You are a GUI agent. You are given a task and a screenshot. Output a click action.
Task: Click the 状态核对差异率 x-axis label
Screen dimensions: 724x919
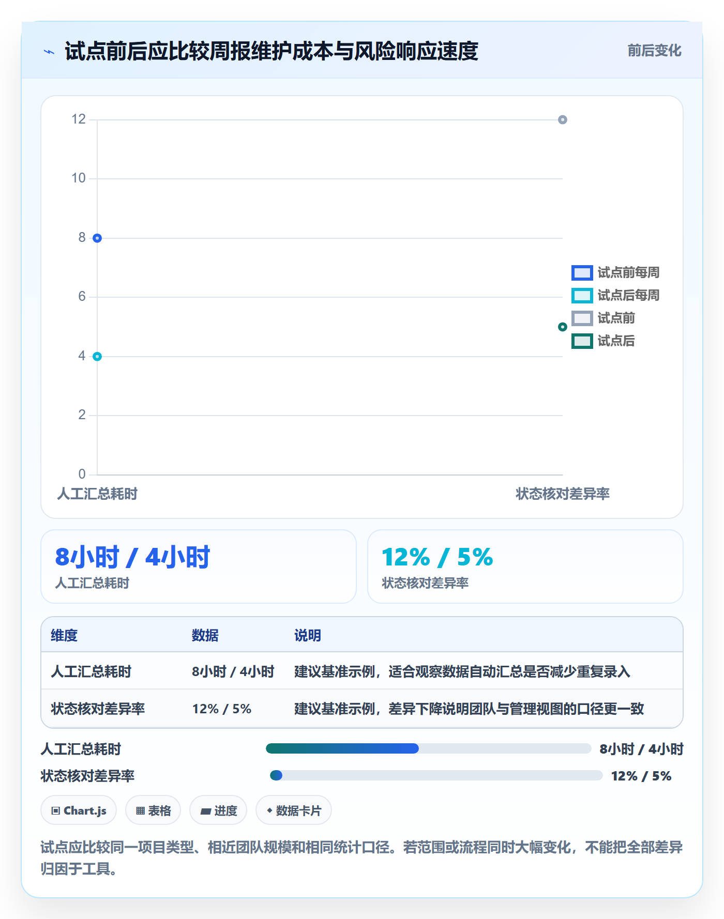point(563,494)
